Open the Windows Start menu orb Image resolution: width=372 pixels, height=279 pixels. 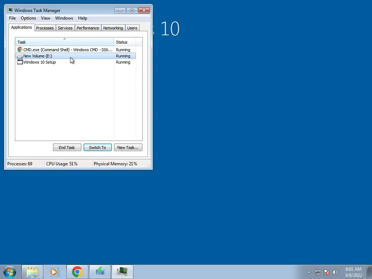[10, 272]
